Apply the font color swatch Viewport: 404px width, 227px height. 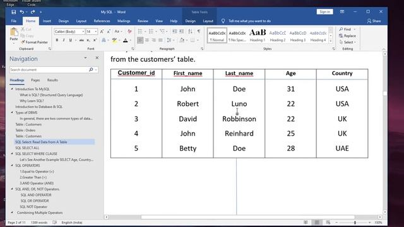tap(126, 40)
